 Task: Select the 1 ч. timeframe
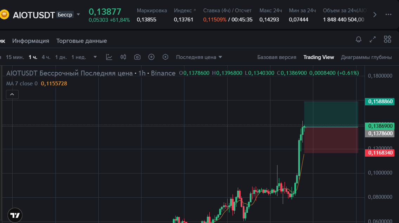33,57
